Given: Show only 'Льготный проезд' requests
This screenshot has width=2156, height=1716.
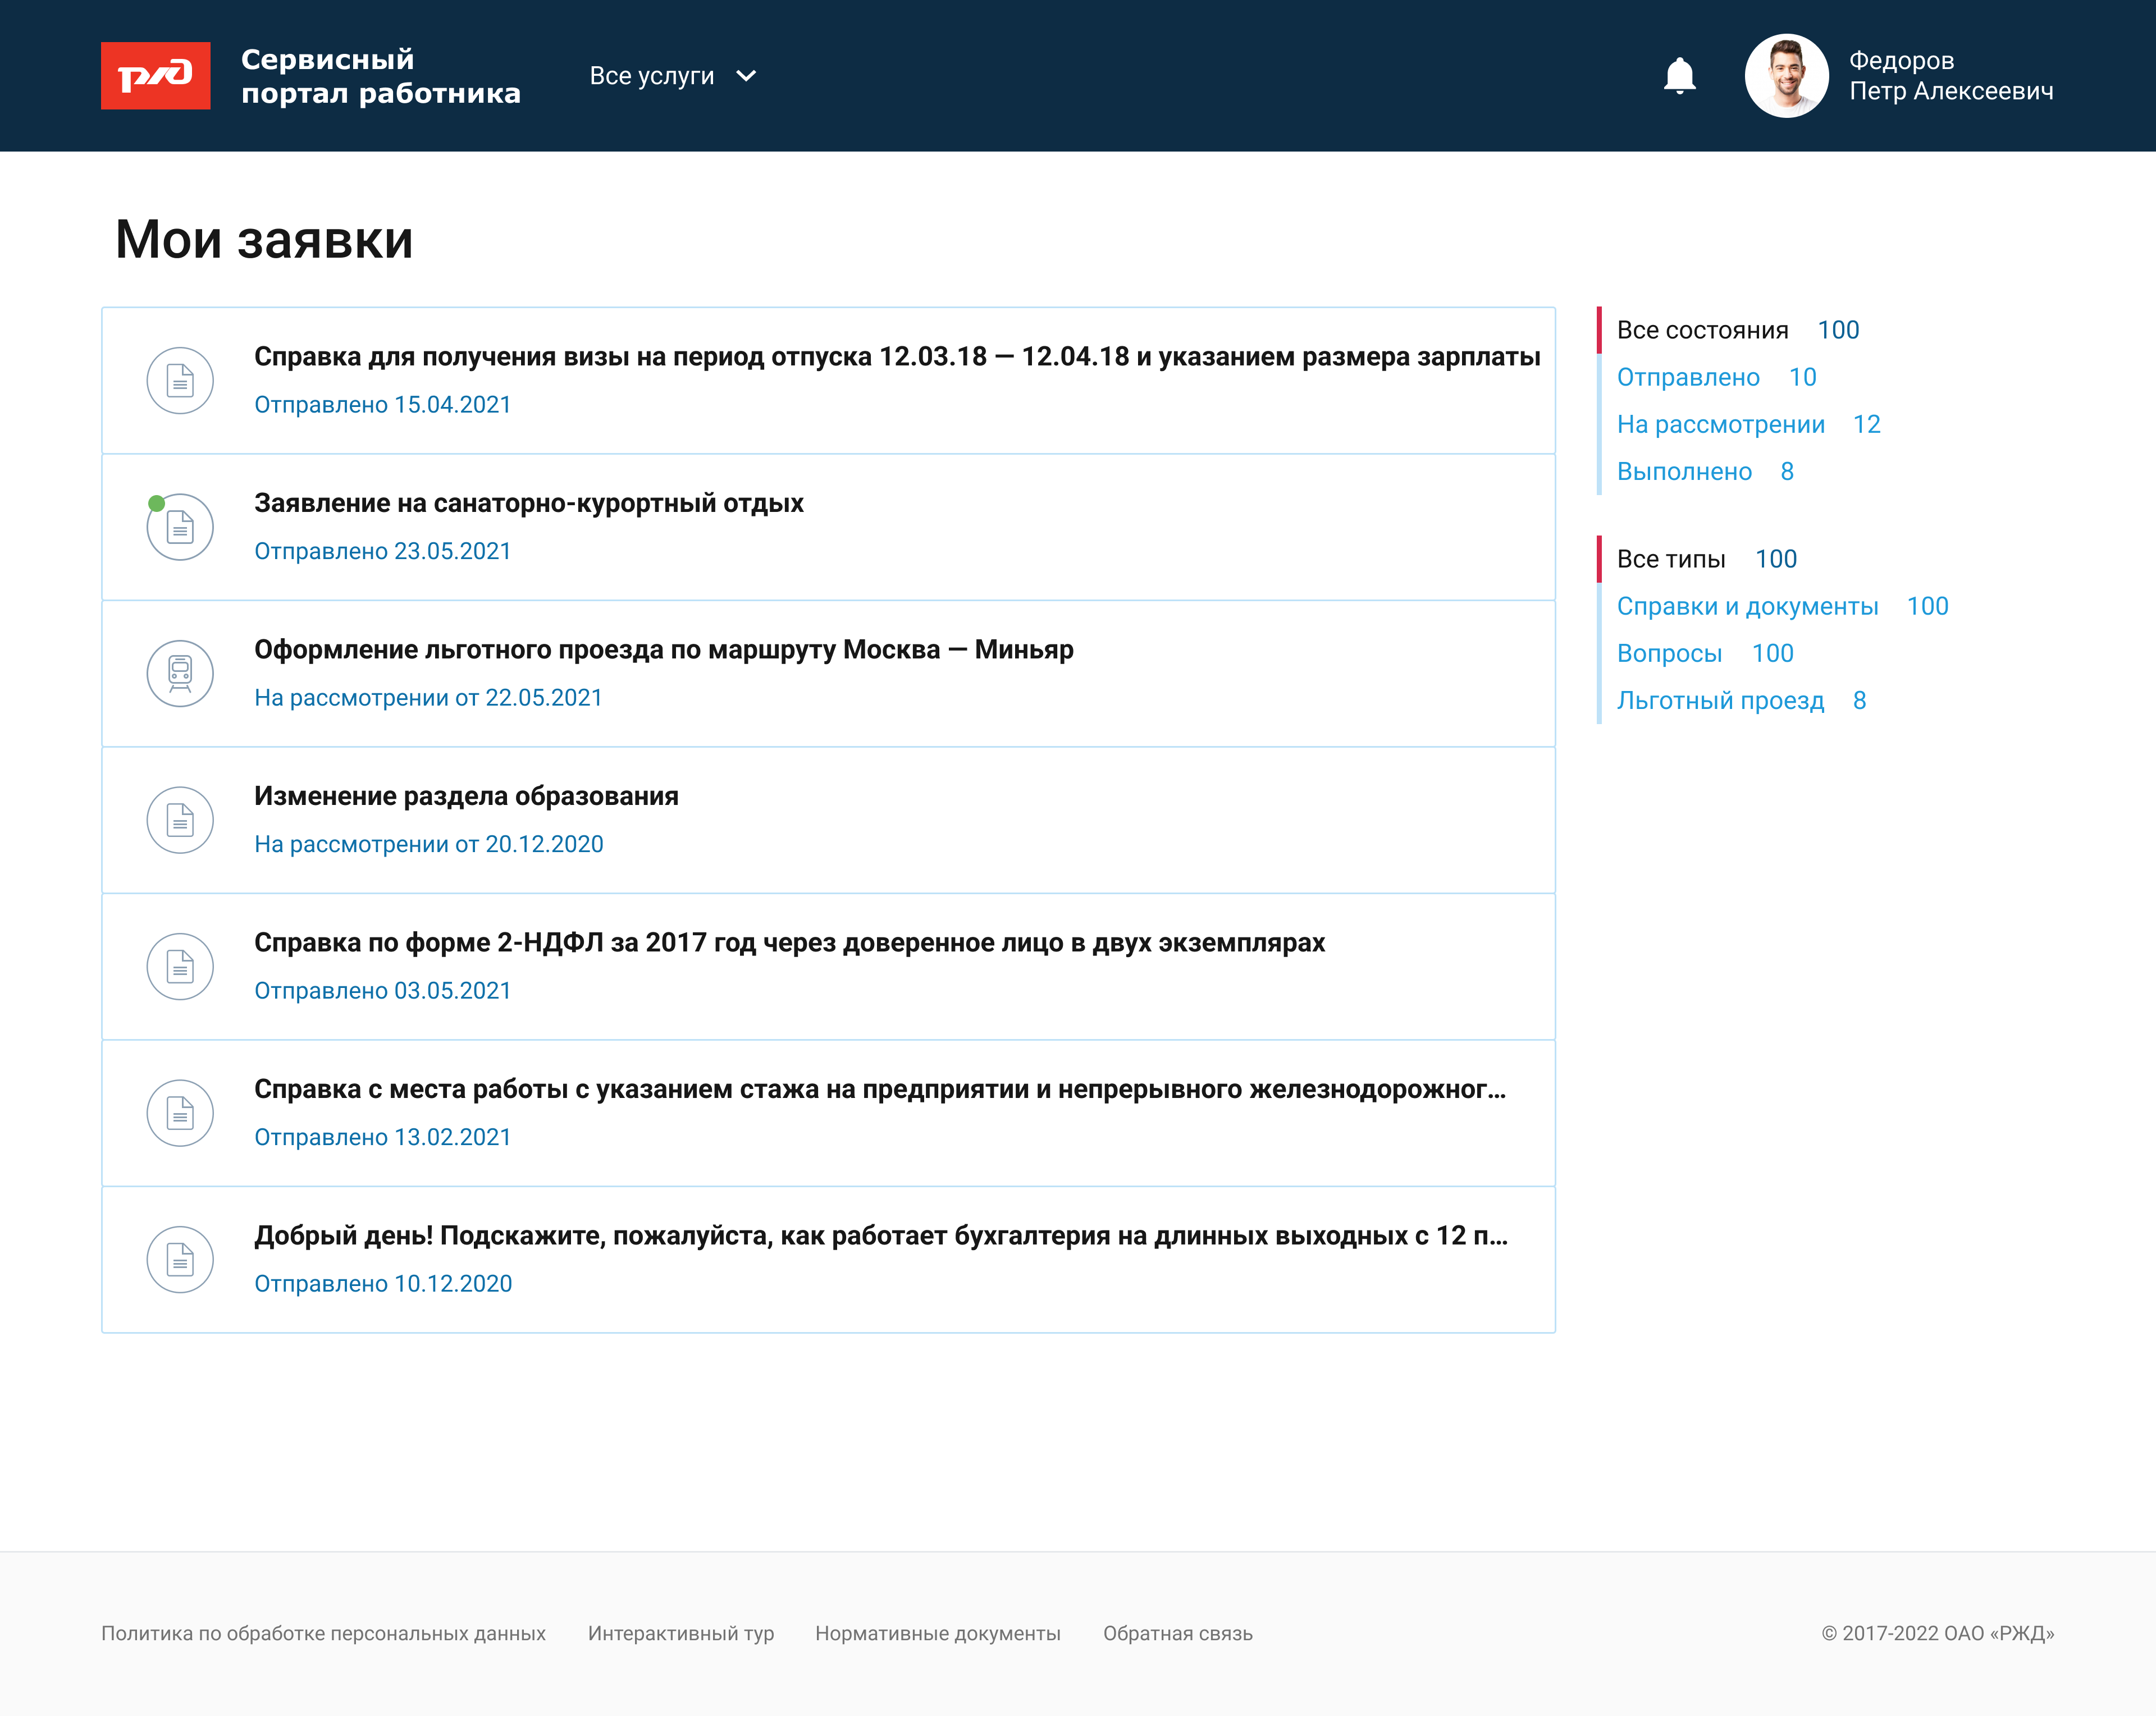Looking at the screenshot, I should [x=1720, y=700].
